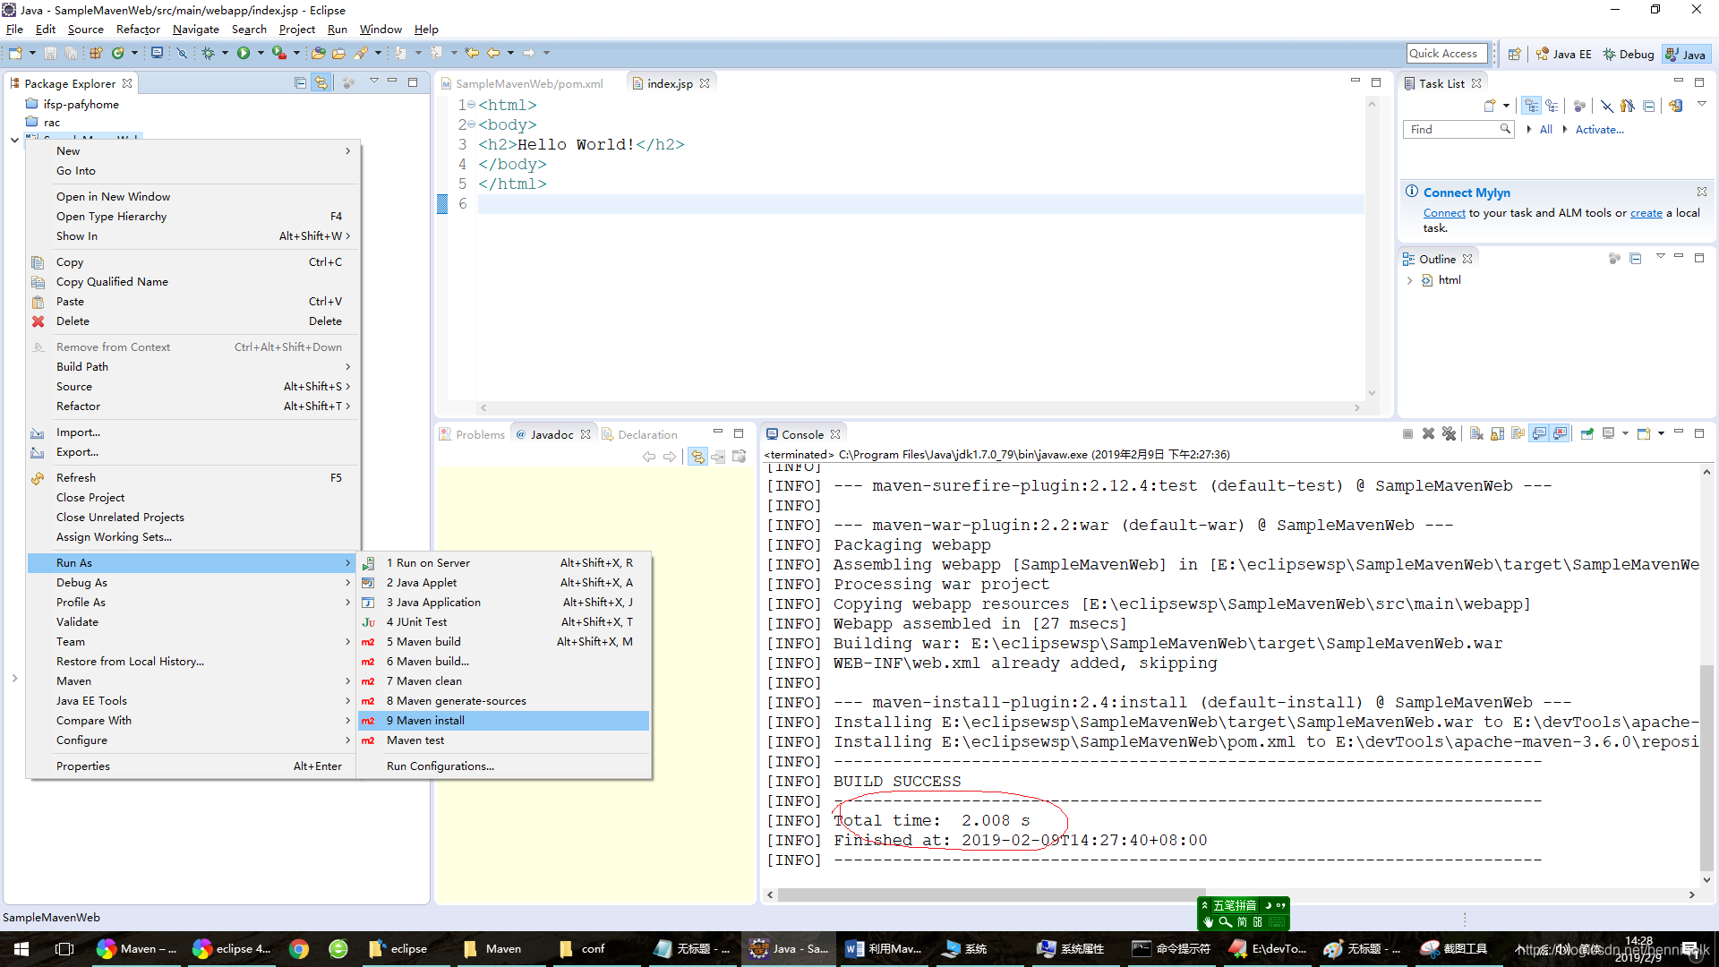Click the Open Type toolbar icon

click(318, 54)
